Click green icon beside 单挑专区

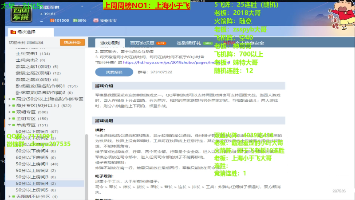tap(14, 125)
